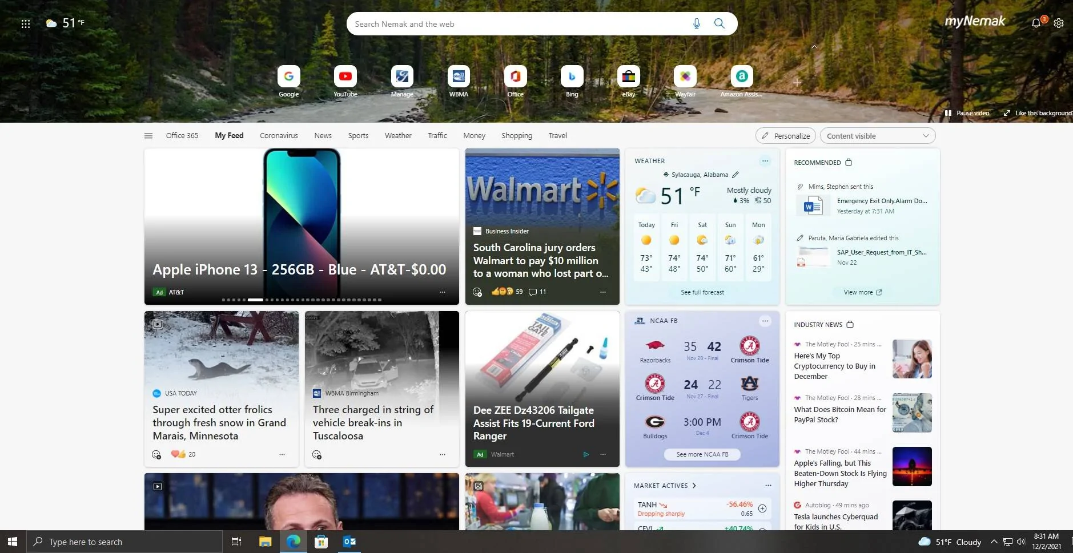Add a new quick link site
This screenshot has width=1073, height=553.
[797, 82]
